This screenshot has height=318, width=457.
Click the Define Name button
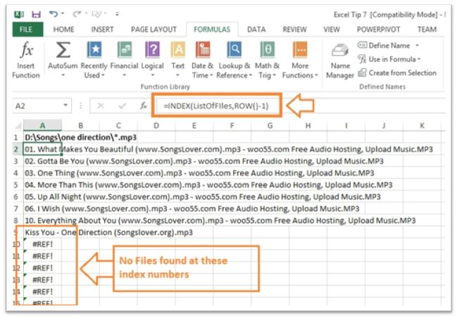[x=384, y=46]
